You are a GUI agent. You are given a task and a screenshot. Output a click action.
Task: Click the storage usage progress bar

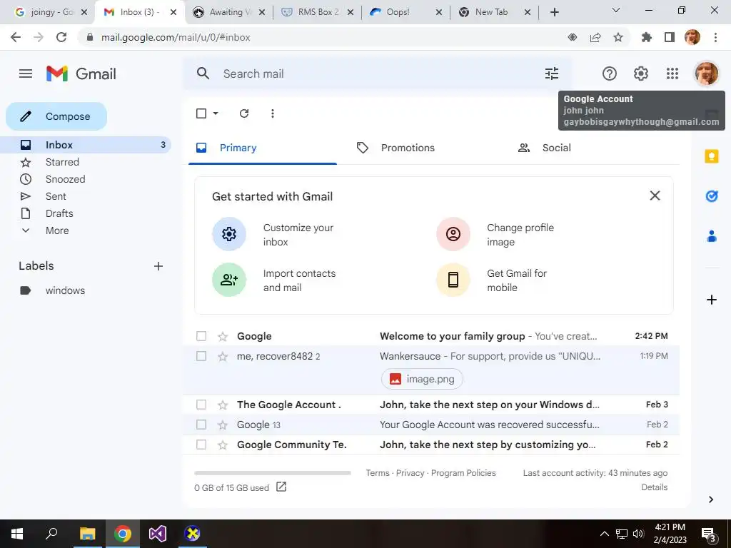[272, 473]
